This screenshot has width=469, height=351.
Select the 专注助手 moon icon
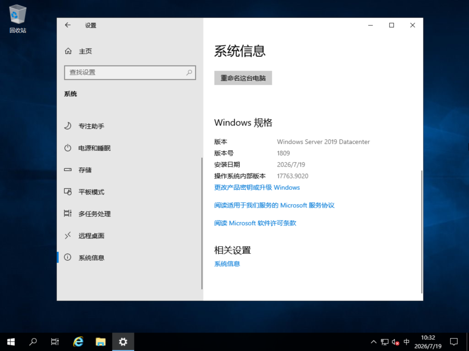coord(68,126)
